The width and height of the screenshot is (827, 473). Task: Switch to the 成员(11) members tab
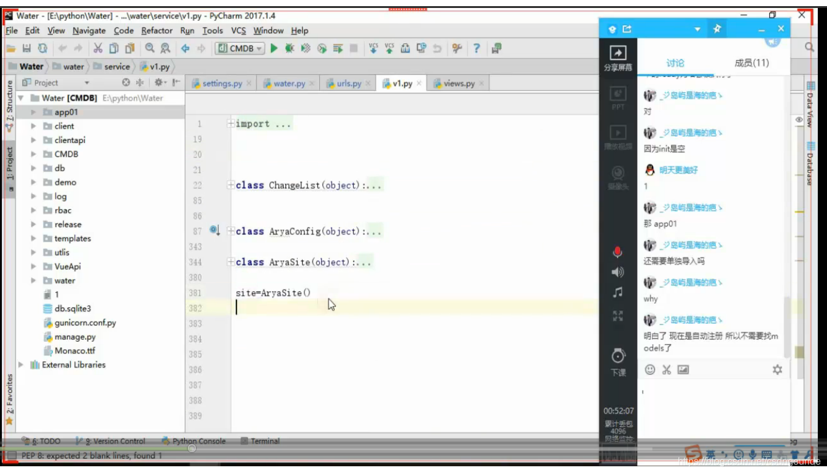click(751, 63)
